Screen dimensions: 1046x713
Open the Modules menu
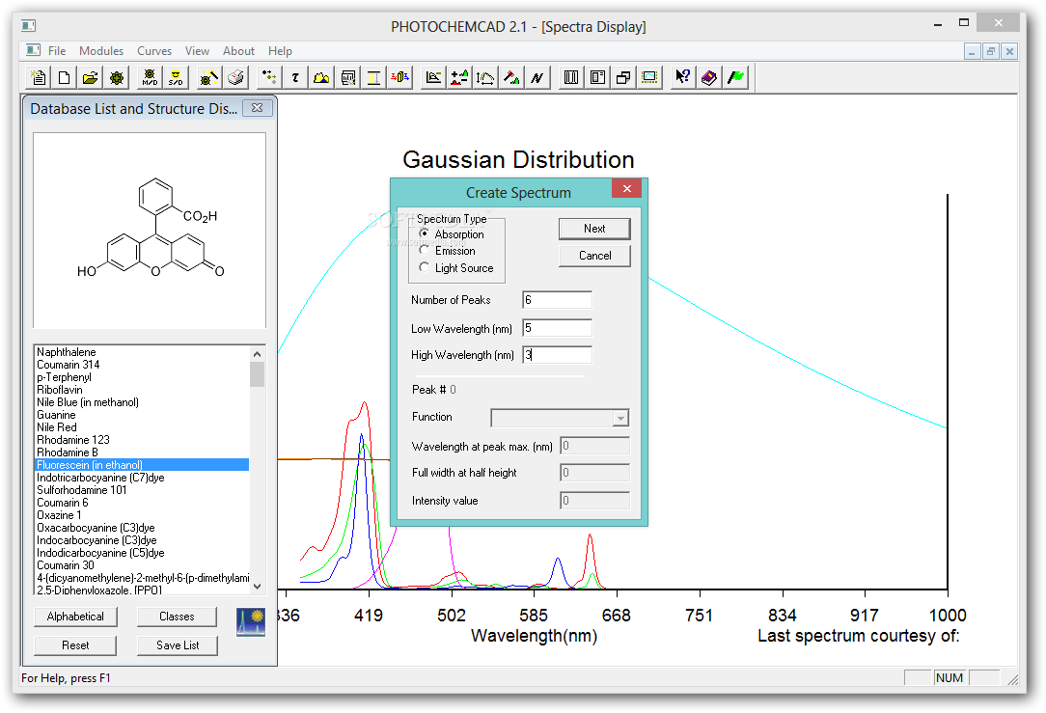click(x=100, y=51)
